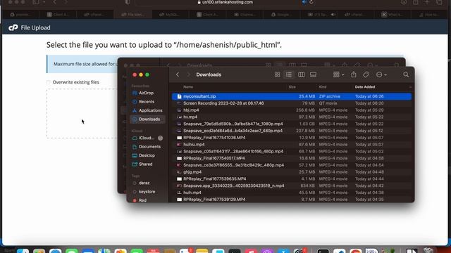The height and width of the screenshot is (253, 451).
Task: Switch Finder to list view
Action: point(289,74)
